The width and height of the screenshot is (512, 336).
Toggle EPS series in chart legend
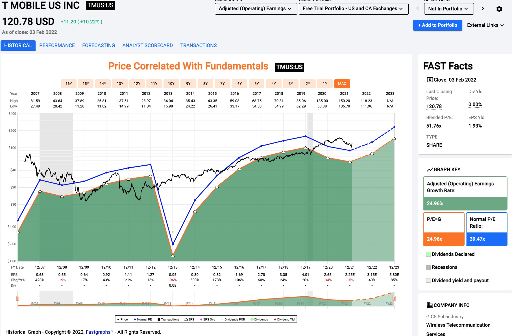(189, 319)
